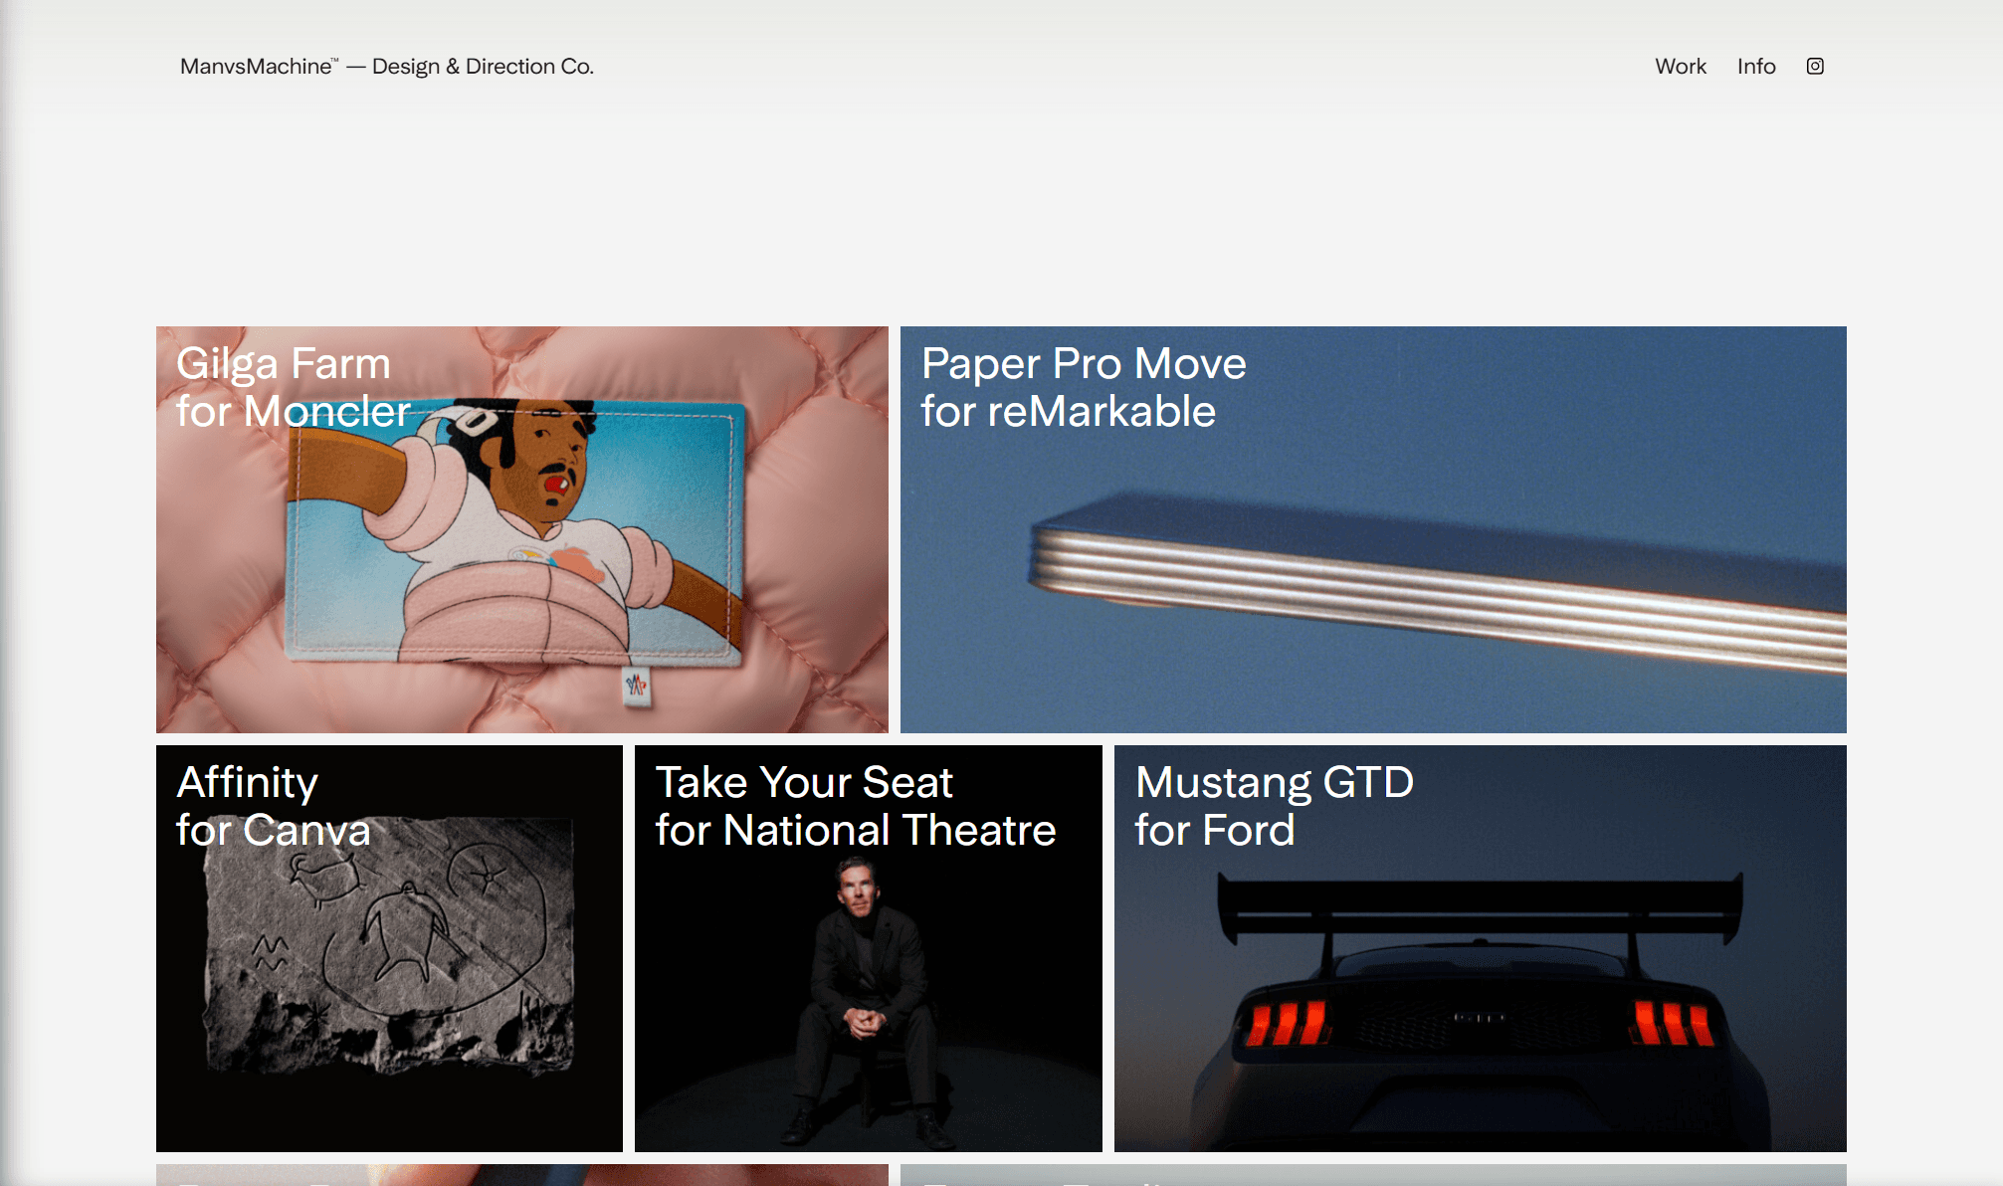
Task: Click the Take Your Seat title
Action: pyautogui.click(x=804, y=783)
